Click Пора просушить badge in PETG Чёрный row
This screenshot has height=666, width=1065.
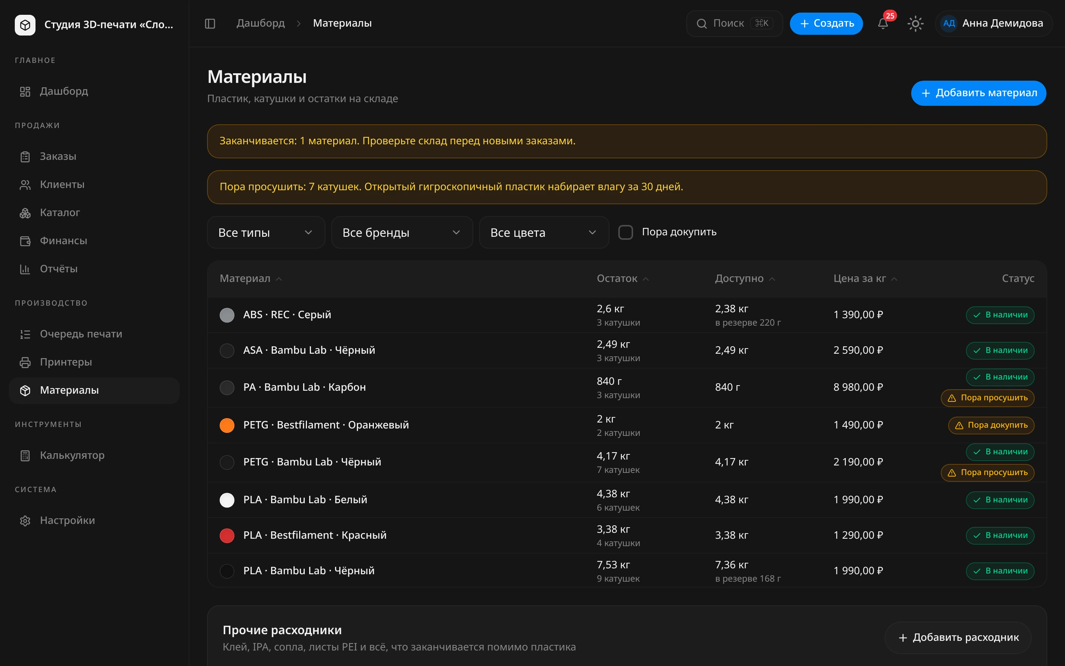pos(988,472)
